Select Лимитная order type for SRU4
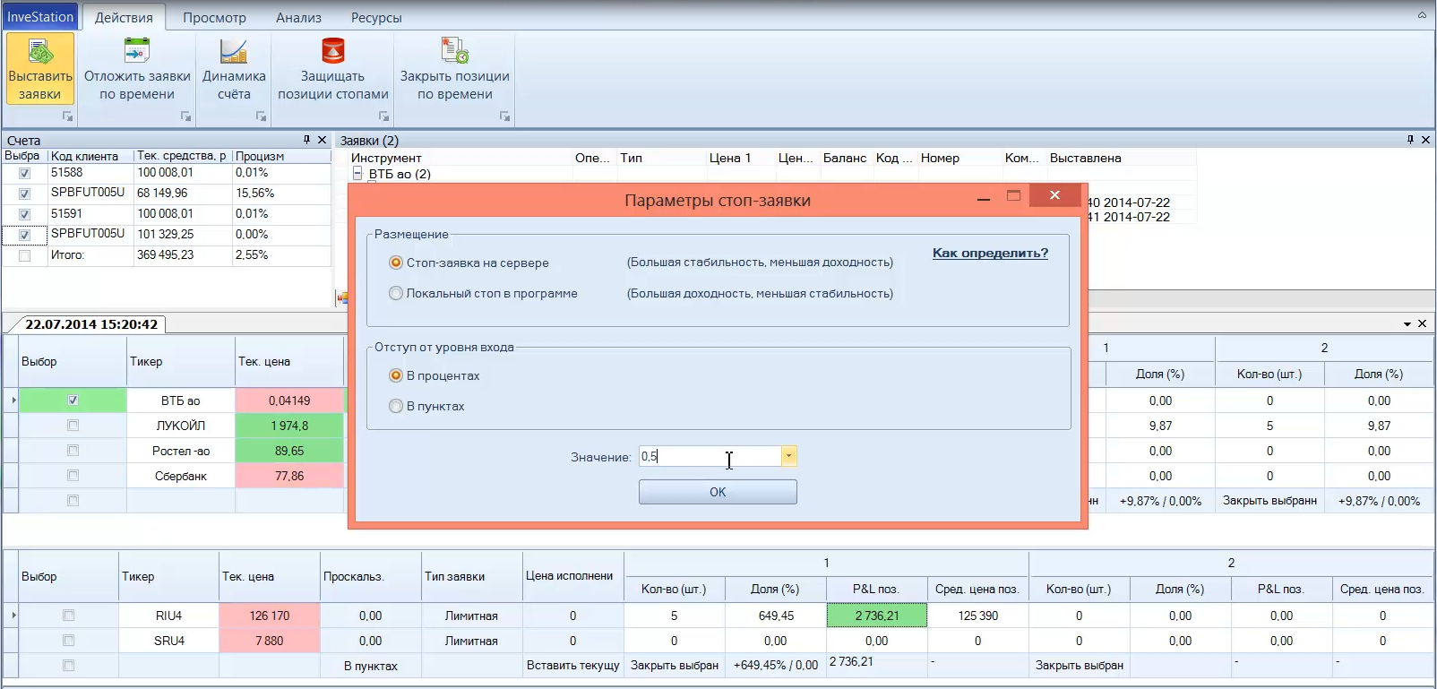The image size is (1437, 689). coord(471,641)
